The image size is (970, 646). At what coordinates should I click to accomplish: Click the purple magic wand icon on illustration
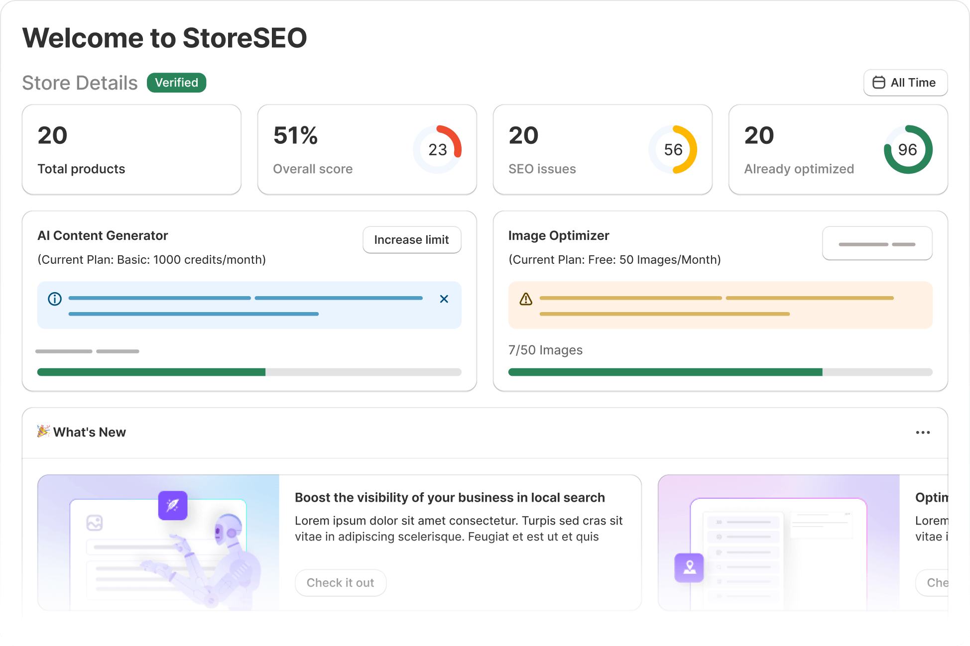(173, 505)
